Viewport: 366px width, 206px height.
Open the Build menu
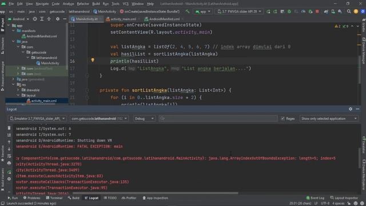click(x=96, y=4)
